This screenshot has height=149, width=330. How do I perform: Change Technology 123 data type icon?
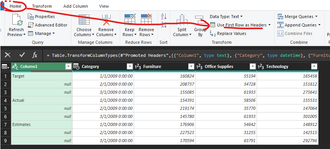pos(261,67)
